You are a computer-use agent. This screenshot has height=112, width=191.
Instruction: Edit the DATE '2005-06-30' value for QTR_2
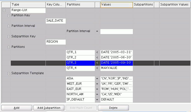pyautogui.click(x=116, y=58)
